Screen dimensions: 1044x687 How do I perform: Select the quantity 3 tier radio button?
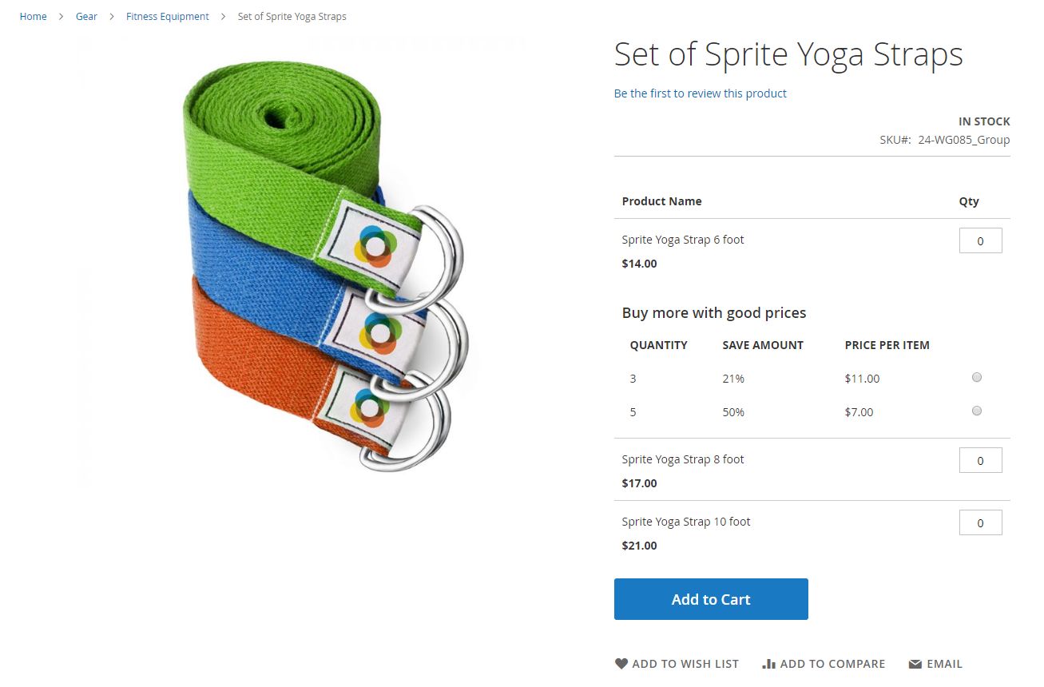[x=977, y=378]
